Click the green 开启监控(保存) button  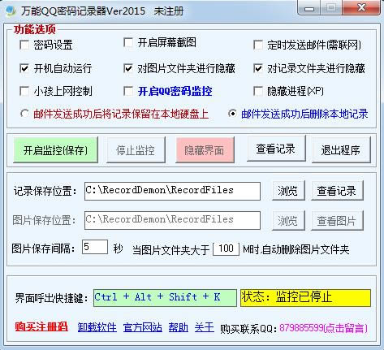tap(55, 150)
